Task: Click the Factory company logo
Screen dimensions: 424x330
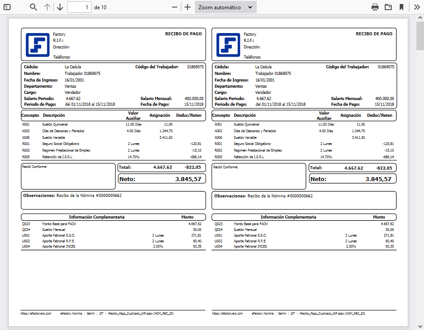Action: point(37,44)
